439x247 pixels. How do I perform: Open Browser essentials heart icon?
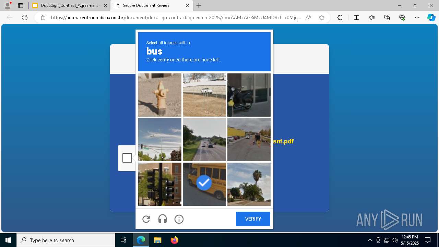402,17
